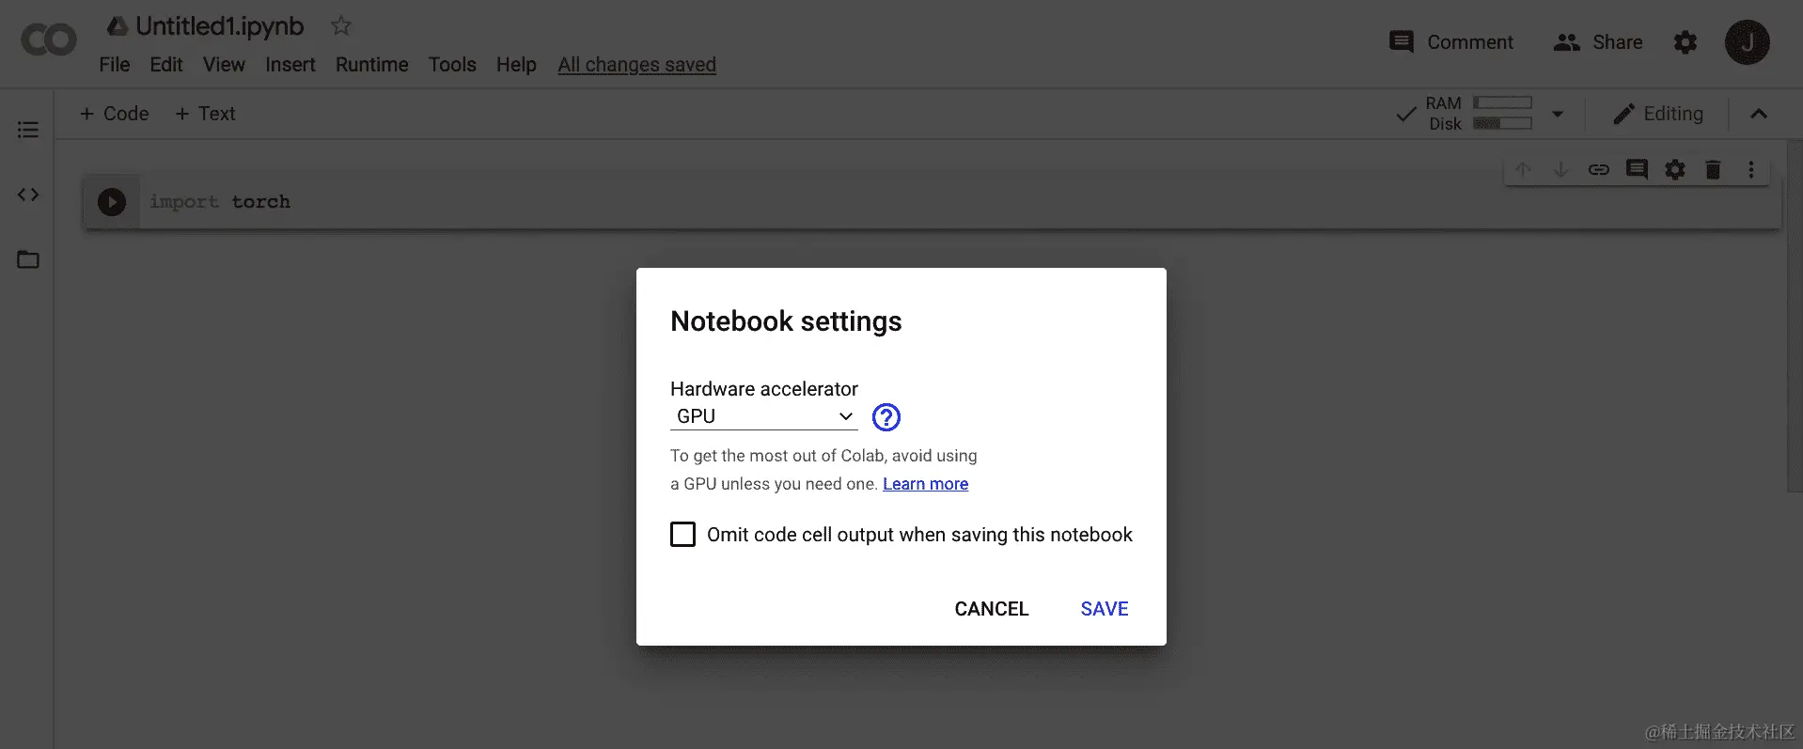Click the Untitled1.ipynb notebook title
1803x749 pixels.
coord(220,26)
